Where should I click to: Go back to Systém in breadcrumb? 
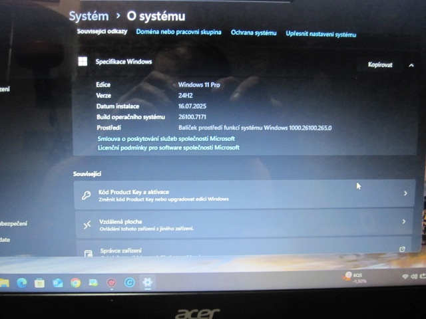point(89,16)
